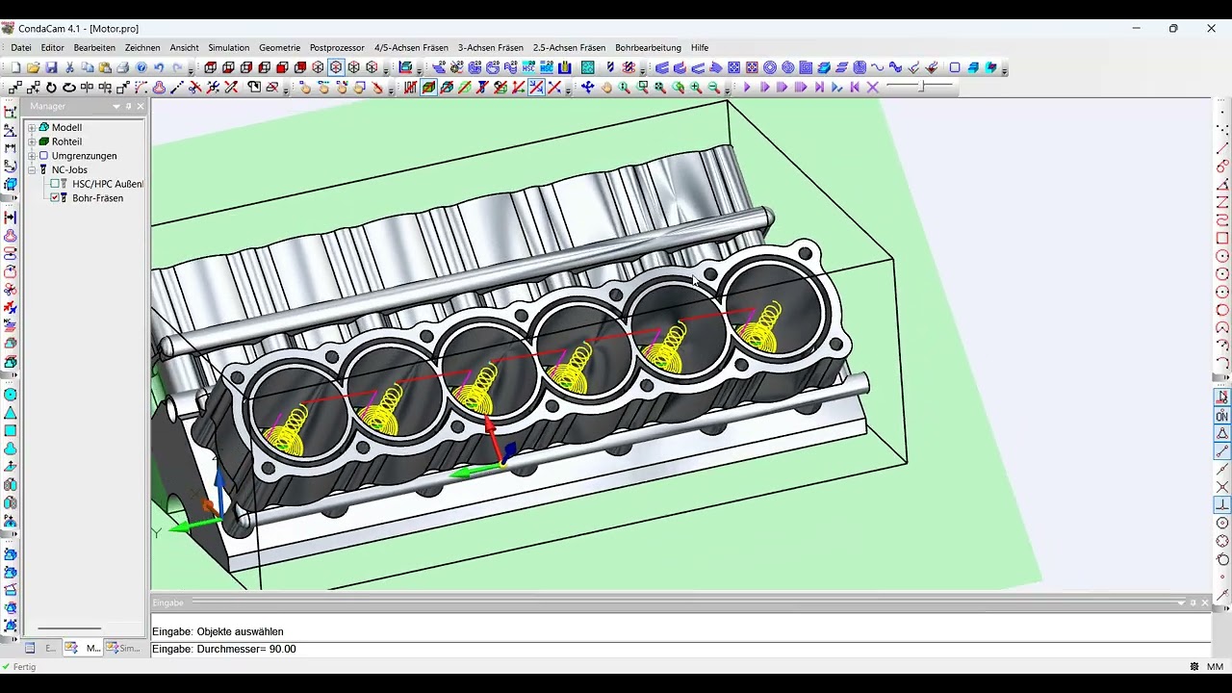
Task: Toggle the highlighted crossed-lines display icon
Action: pyautogui.click(x=537, y=88)
